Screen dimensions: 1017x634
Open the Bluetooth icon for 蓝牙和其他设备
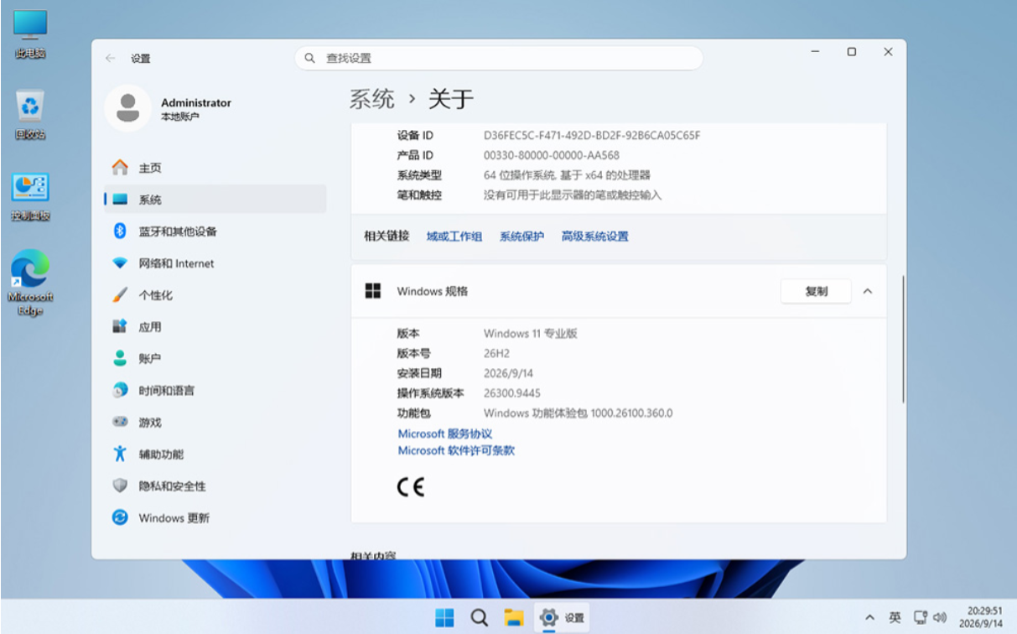(120, 231)
